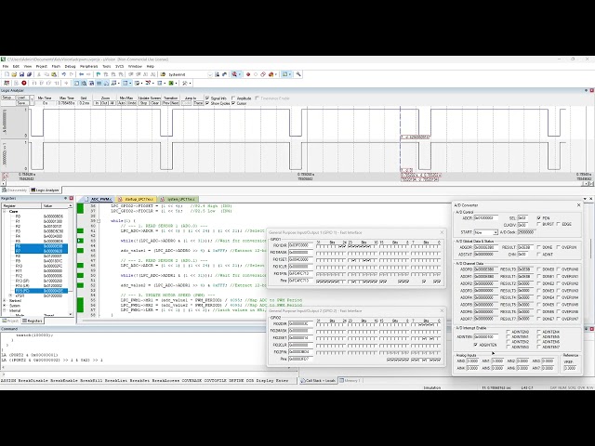This screenshot has width=595, height=446.
Task: Click the Configuration wrench icon
Action: pyautogui.click(x=298, y=74)
